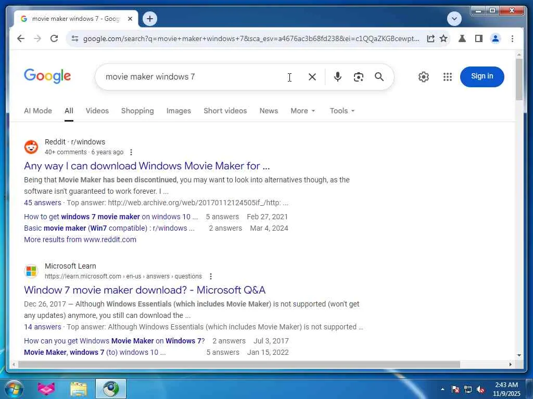Click the horizontal scroll right arrow

510,364
